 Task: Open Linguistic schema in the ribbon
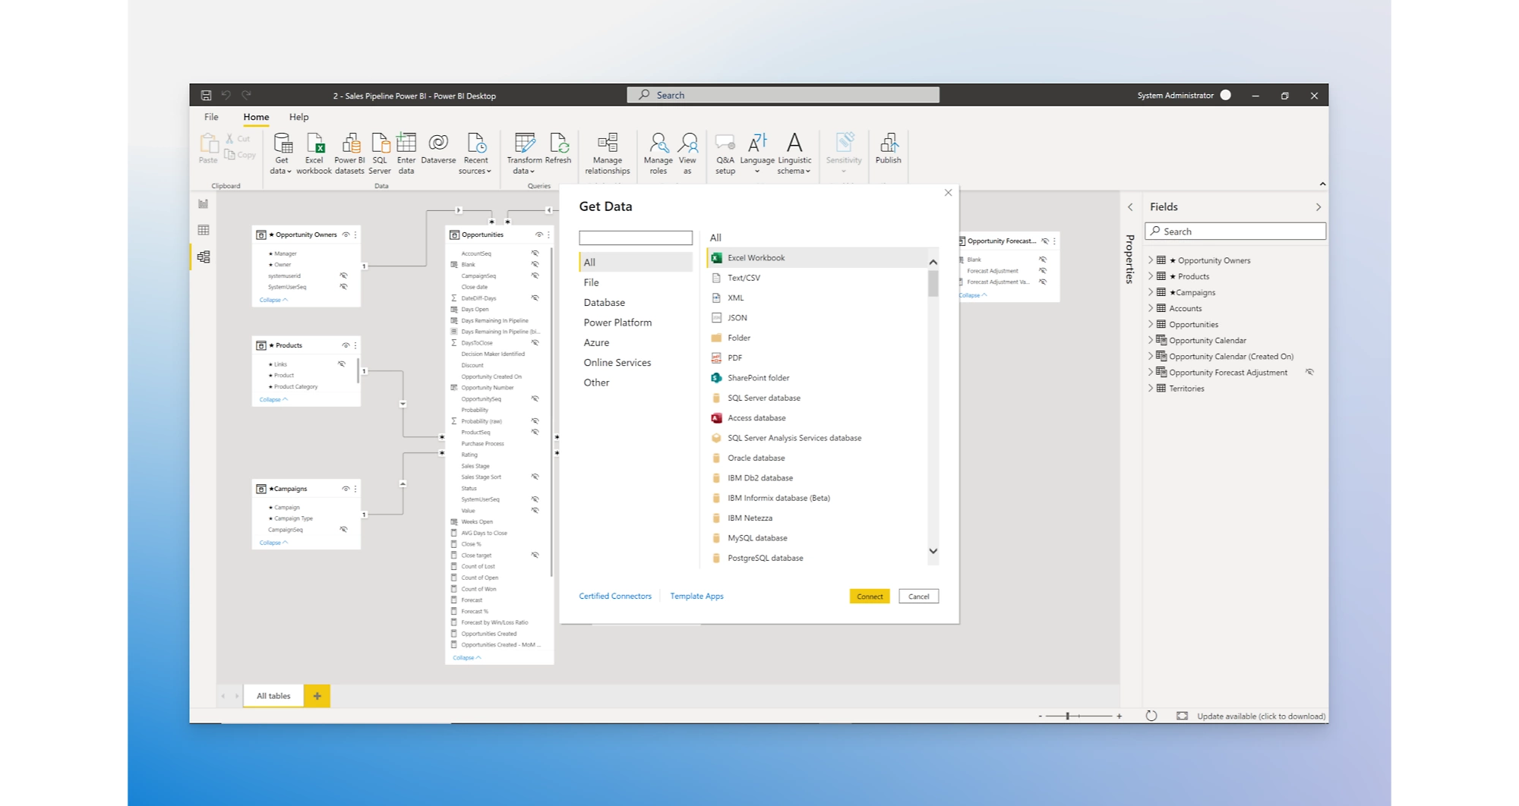pyautogui.click(x=794, y=153)
